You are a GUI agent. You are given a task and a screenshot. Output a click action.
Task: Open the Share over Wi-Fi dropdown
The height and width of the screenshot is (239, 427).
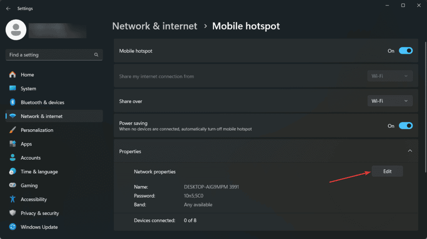click(390, 101)
